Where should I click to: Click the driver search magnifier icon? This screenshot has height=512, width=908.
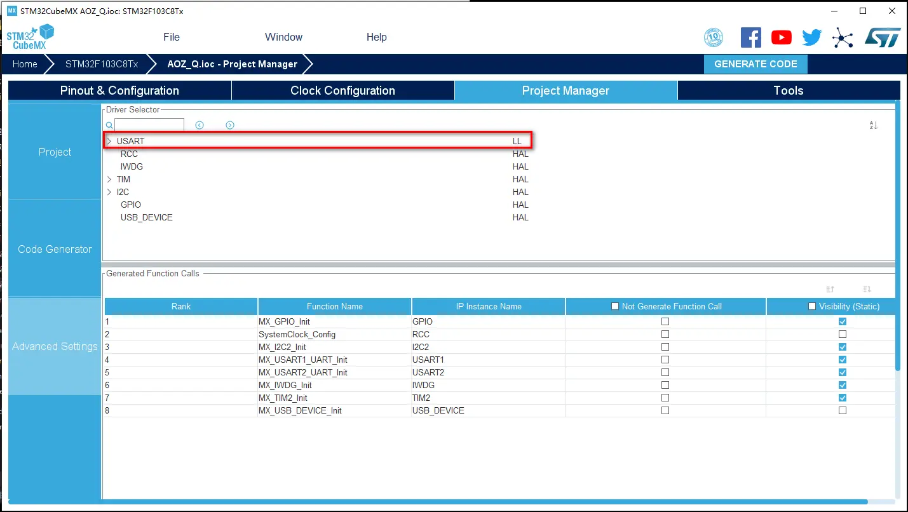coord(109,125)
